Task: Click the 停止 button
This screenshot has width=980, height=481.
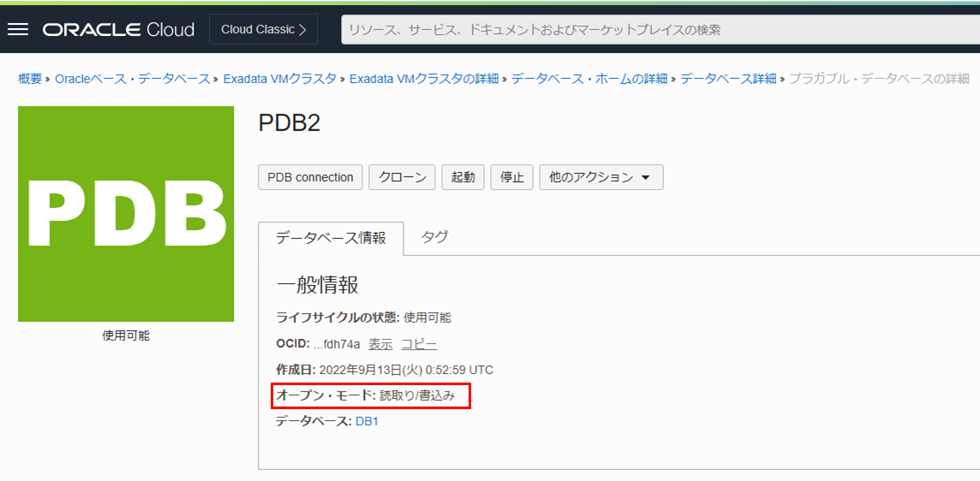Action: (511, 177)
